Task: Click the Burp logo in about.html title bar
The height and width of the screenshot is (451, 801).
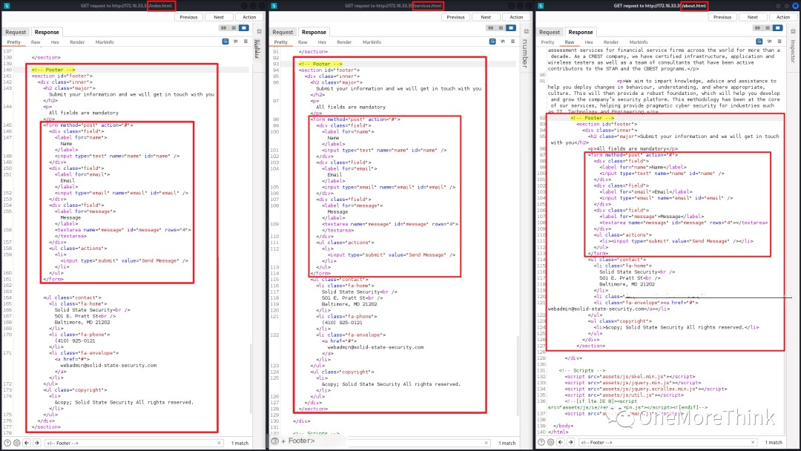Action: tap(541, 6)
